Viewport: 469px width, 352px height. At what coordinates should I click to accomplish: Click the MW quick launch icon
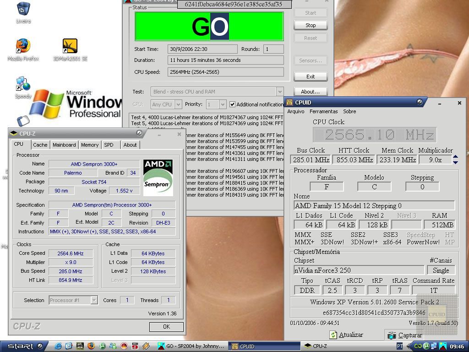tap(80, 346)
